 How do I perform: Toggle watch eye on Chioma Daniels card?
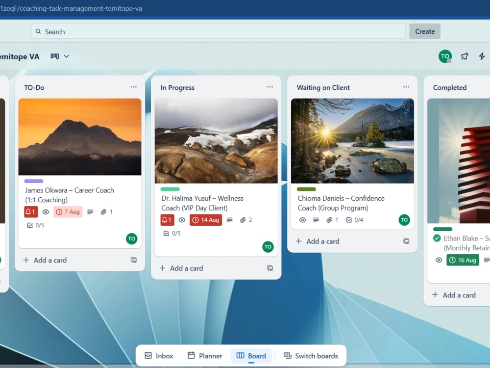tap(302, 220)
